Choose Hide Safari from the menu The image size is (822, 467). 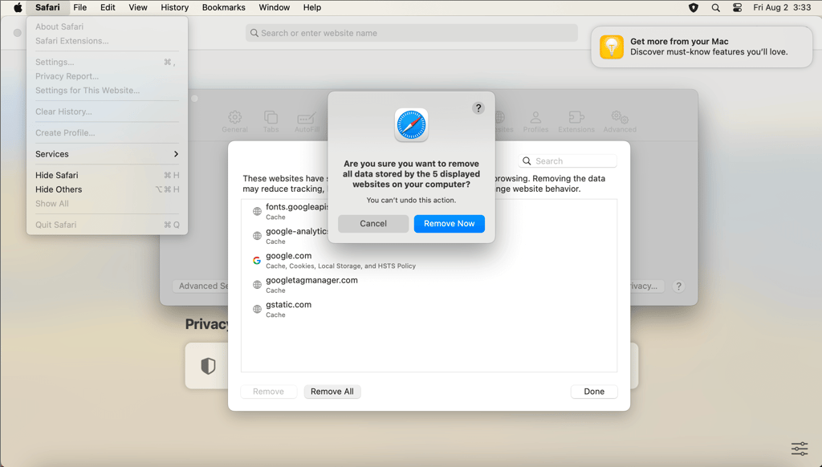pyautogui.click(x=107, y=175)
